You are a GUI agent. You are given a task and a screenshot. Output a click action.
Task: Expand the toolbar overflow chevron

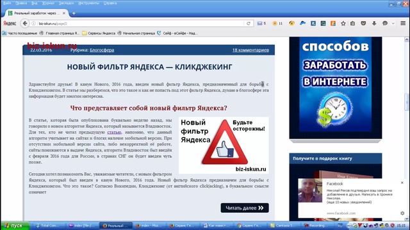[393, 24]
